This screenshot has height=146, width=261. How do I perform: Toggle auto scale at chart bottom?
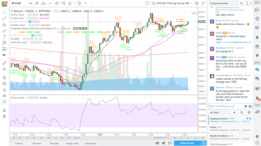pyautogui.click(x=196, y=138)
